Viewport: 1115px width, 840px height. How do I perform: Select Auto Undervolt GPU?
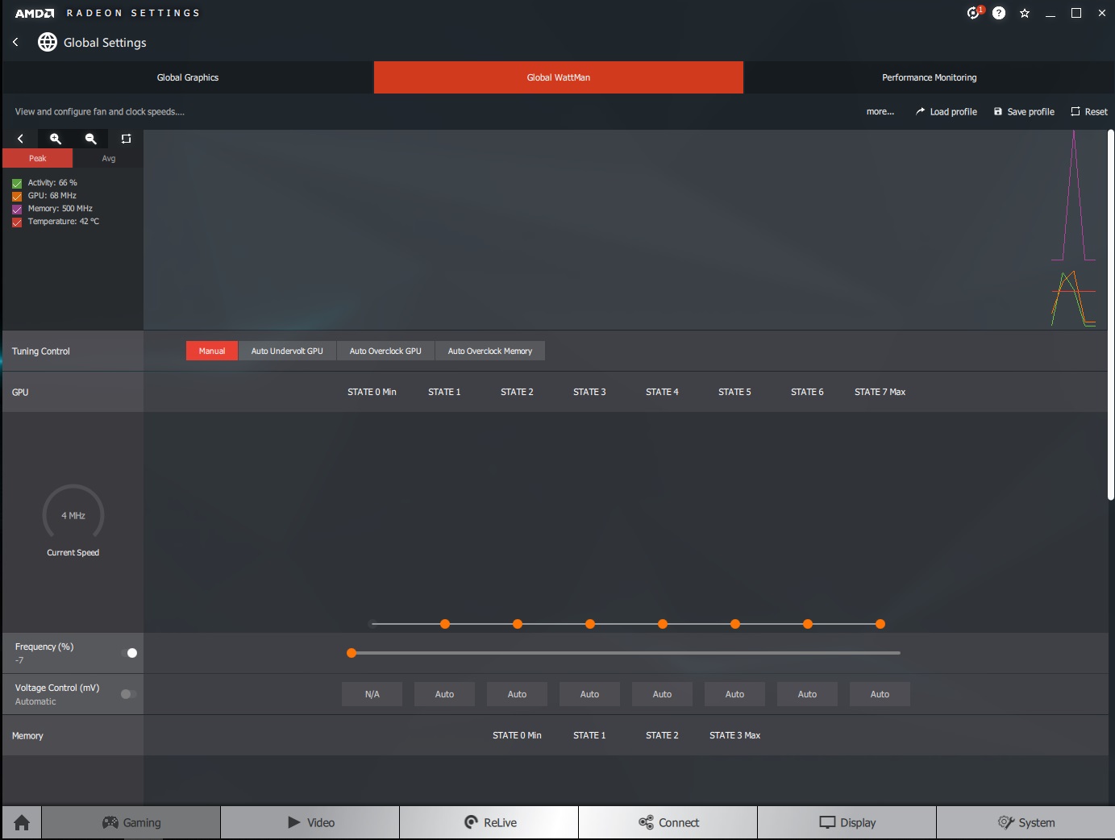tap(287, 351)
